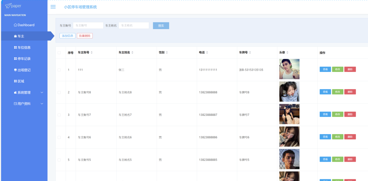
Task: Click 删除 for 车主账号8 row
Action: tap(350, 92)
